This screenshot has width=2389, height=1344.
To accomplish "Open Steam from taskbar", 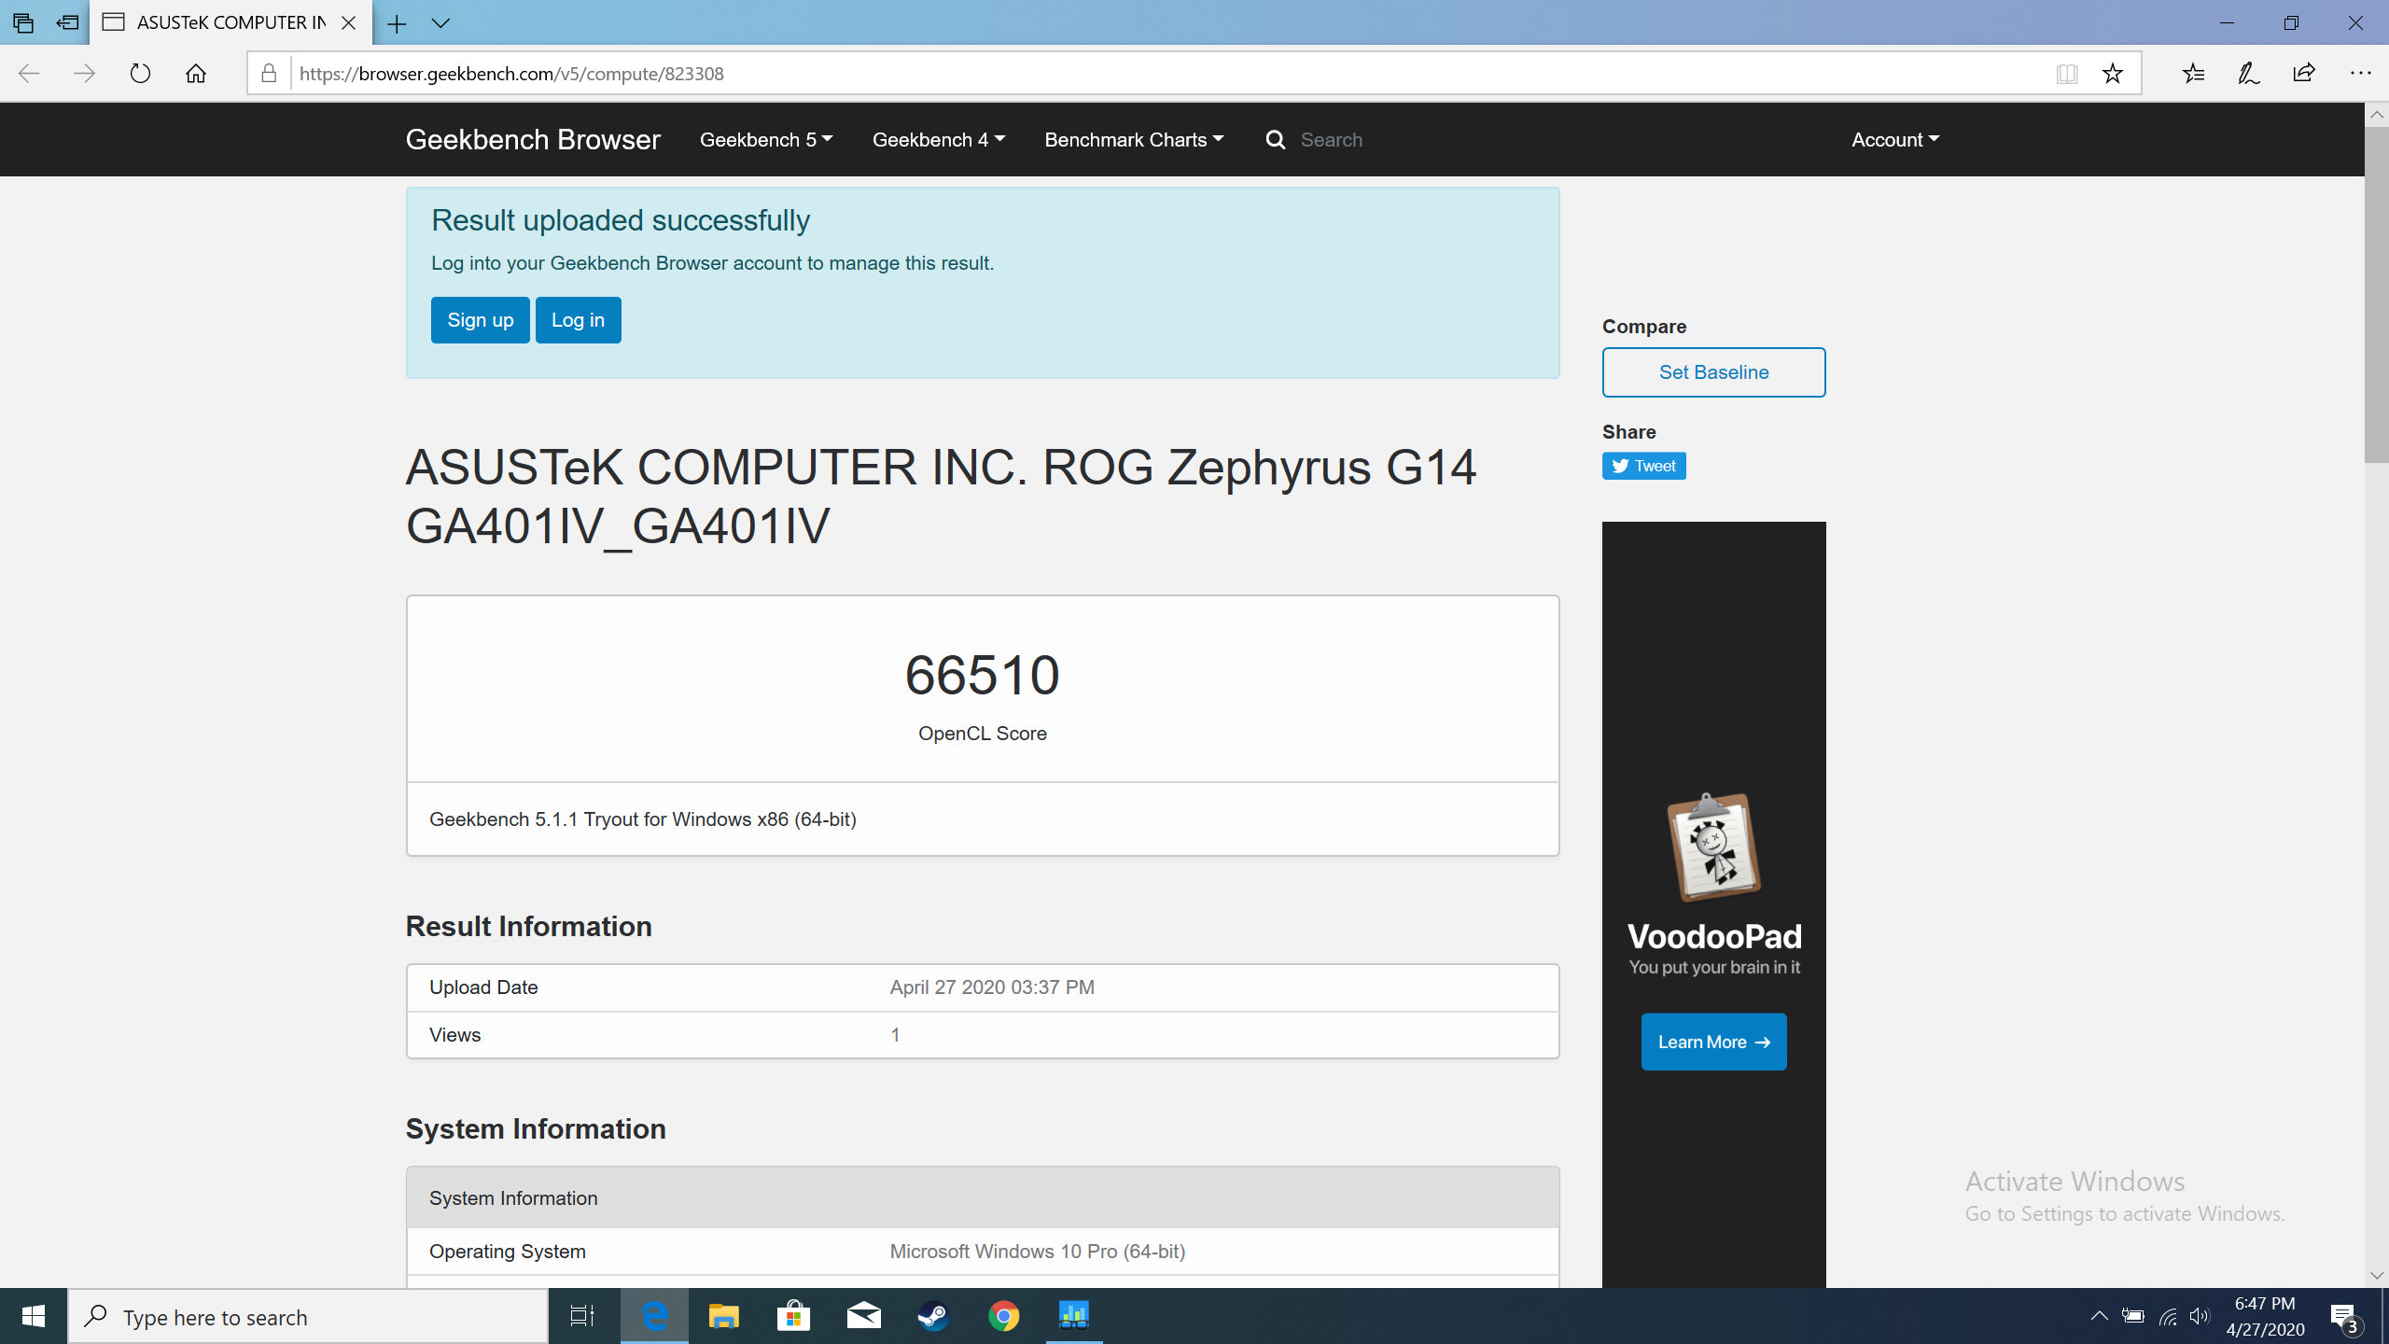I will tap(934, 1316).
